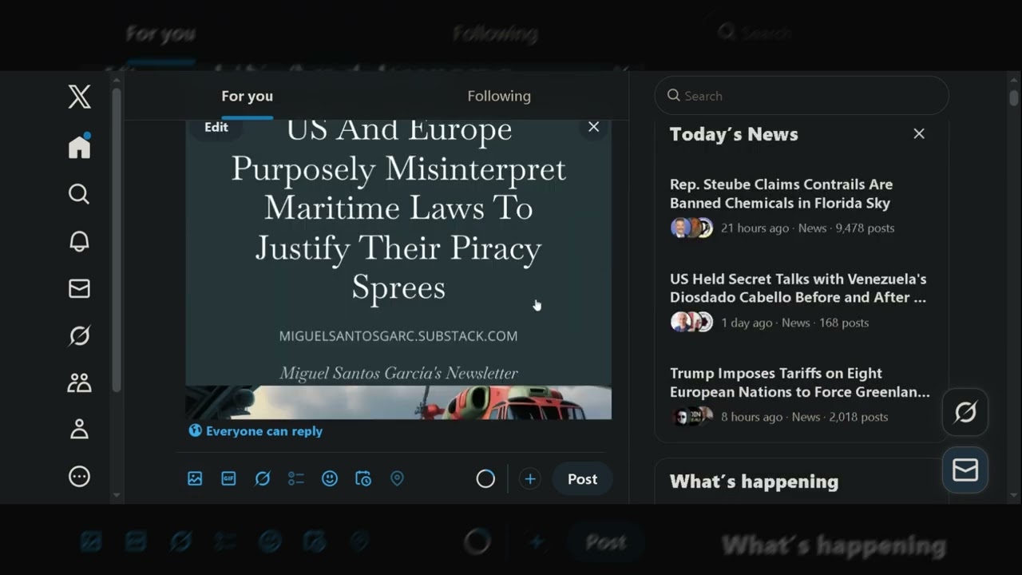Open Explore with the sidebar magnifier icon
Screen dimensions: 1022x575
[79, 194]
